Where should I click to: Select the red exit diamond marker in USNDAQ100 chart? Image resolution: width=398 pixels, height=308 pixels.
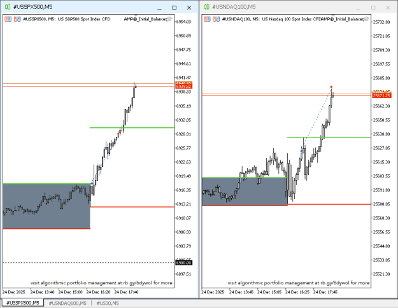tap(331, 87)
